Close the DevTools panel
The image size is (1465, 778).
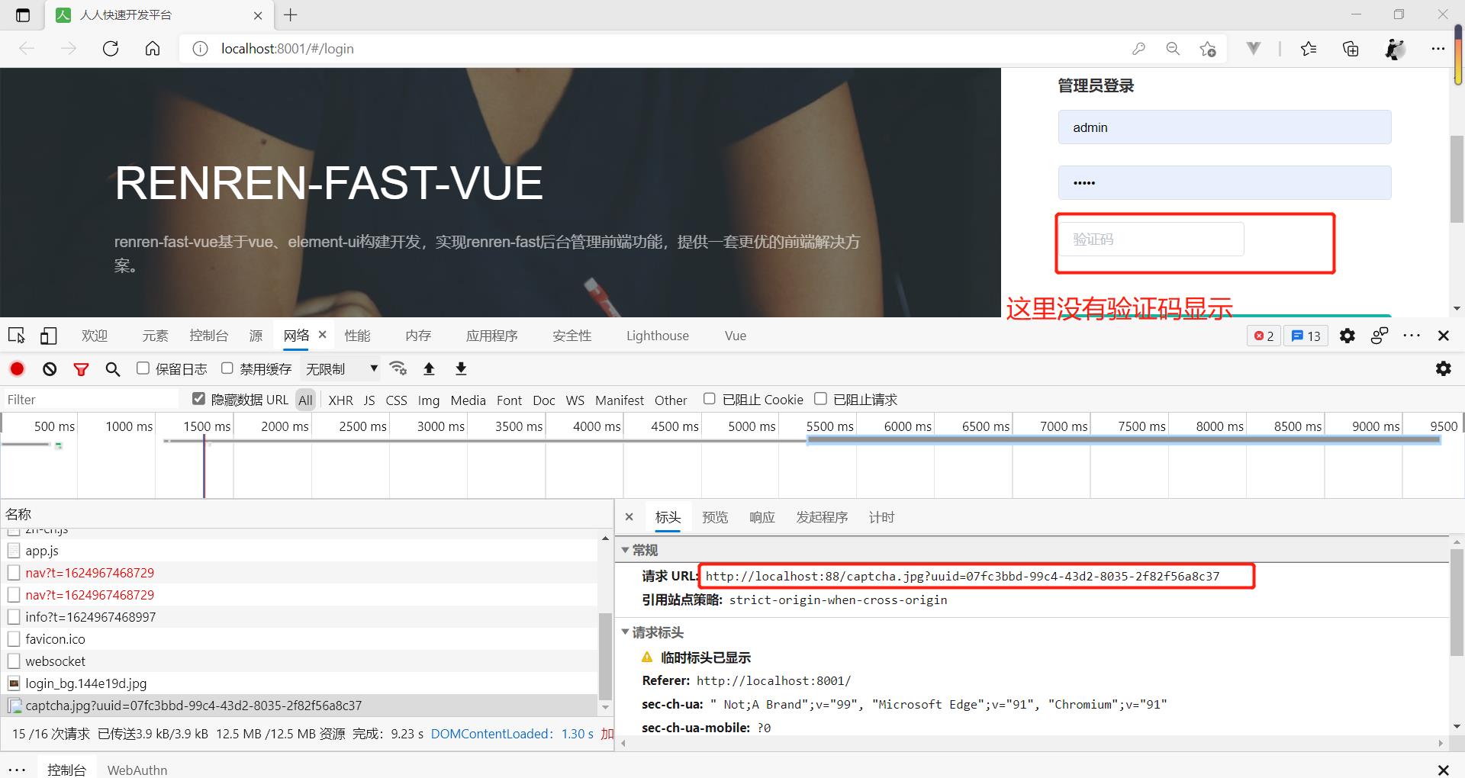[1443, 336]
